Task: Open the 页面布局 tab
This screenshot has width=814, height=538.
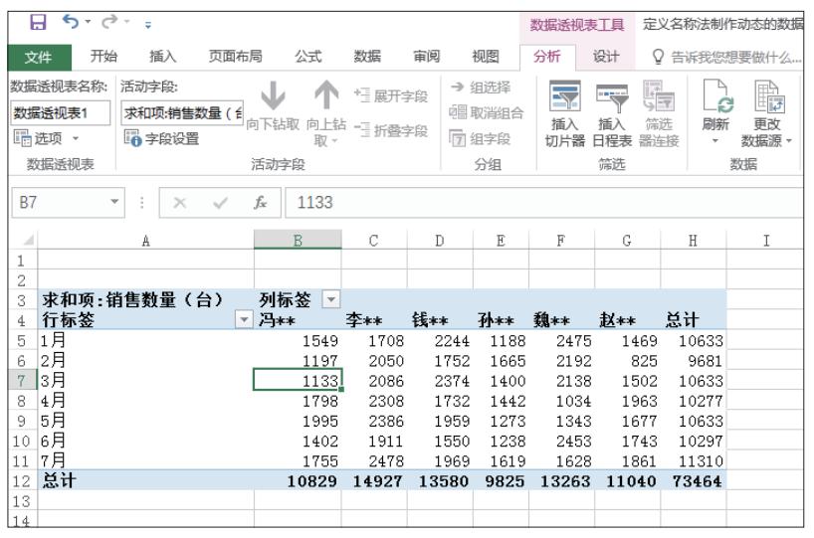Action: click(235, 57)
